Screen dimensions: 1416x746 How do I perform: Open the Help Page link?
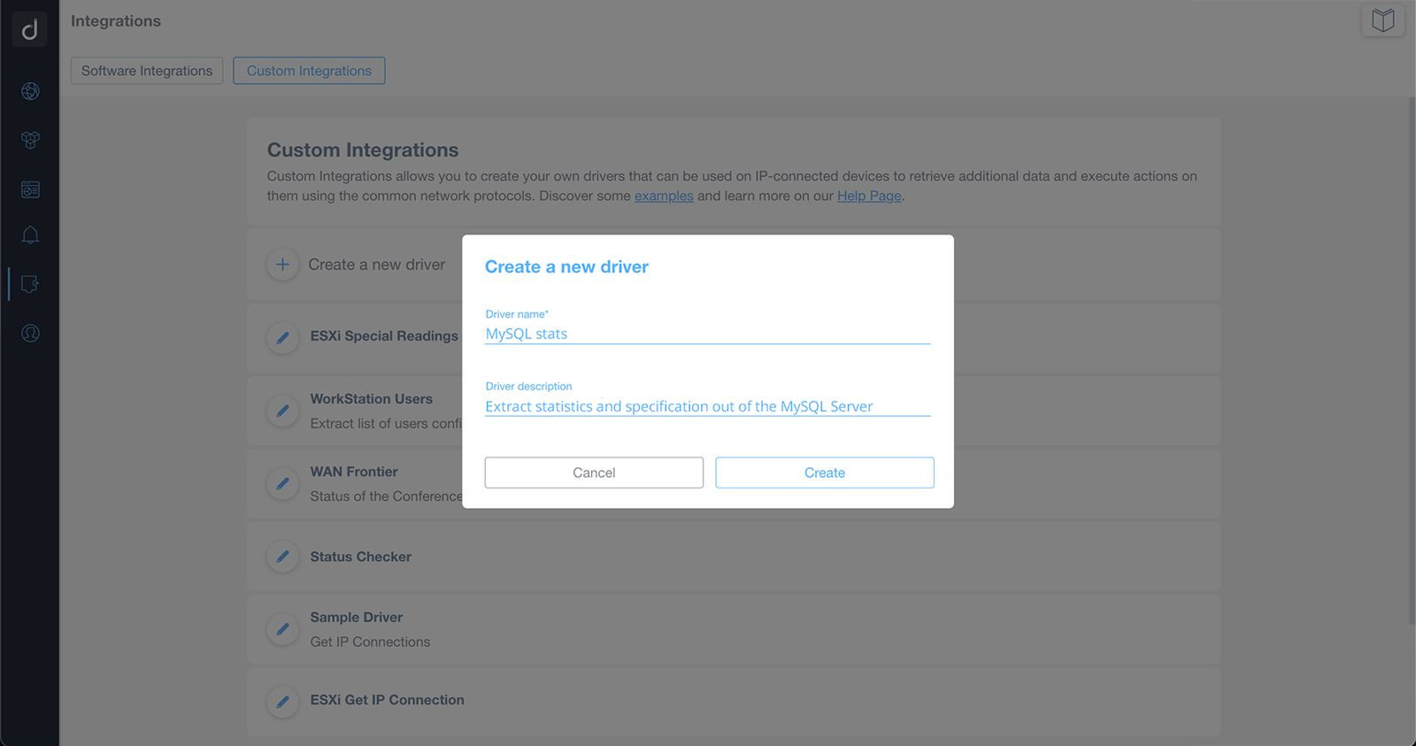(869, 196)
